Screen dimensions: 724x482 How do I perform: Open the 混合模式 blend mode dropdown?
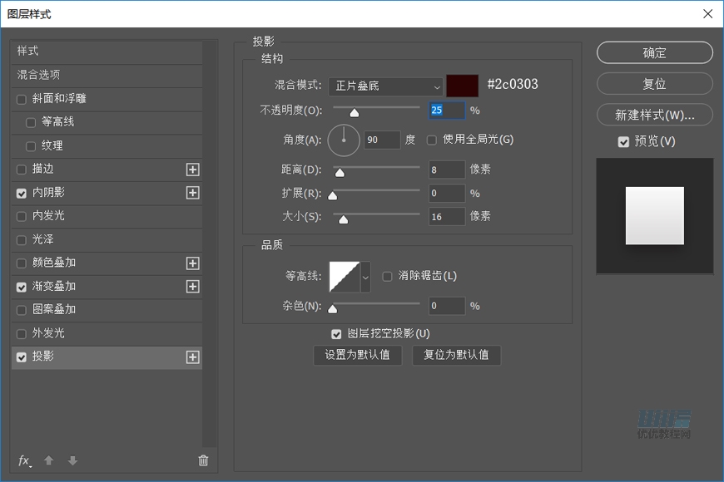pos(385,86)
